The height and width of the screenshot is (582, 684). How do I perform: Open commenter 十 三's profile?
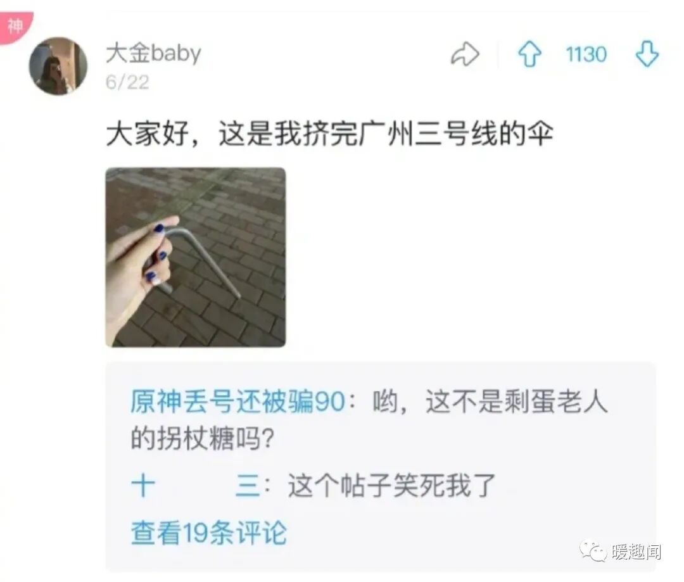click(x=196, y=485)
